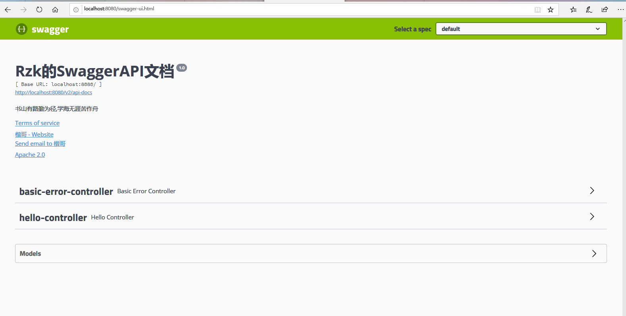
Task: Click the page vertical scrollbar
Action: tap(624, 166)
